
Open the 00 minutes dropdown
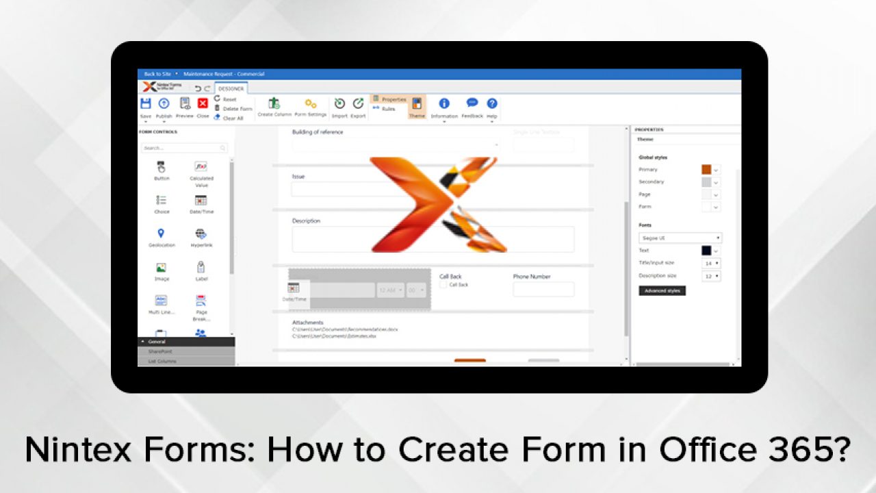click(x=416, y=290)
